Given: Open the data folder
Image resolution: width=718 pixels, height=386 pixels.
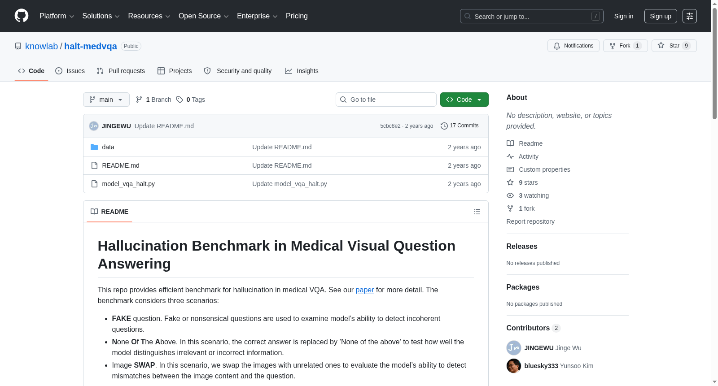Looking at the screenshot, I should coord(108,147).
